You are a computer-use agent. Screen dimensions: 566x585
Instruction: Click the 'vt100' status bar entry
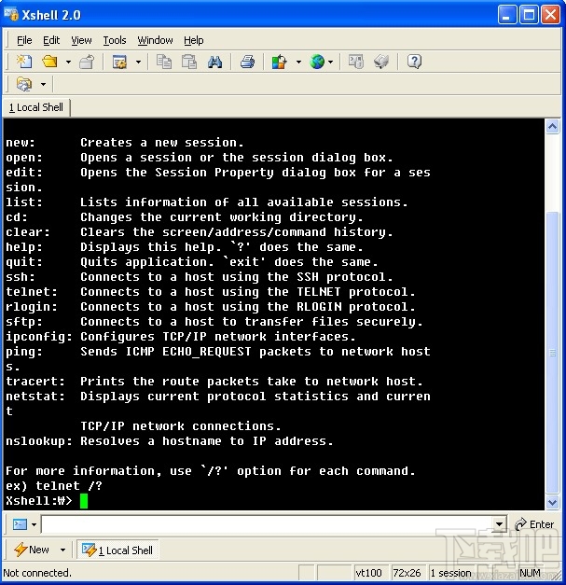click(x=368, y=573)
